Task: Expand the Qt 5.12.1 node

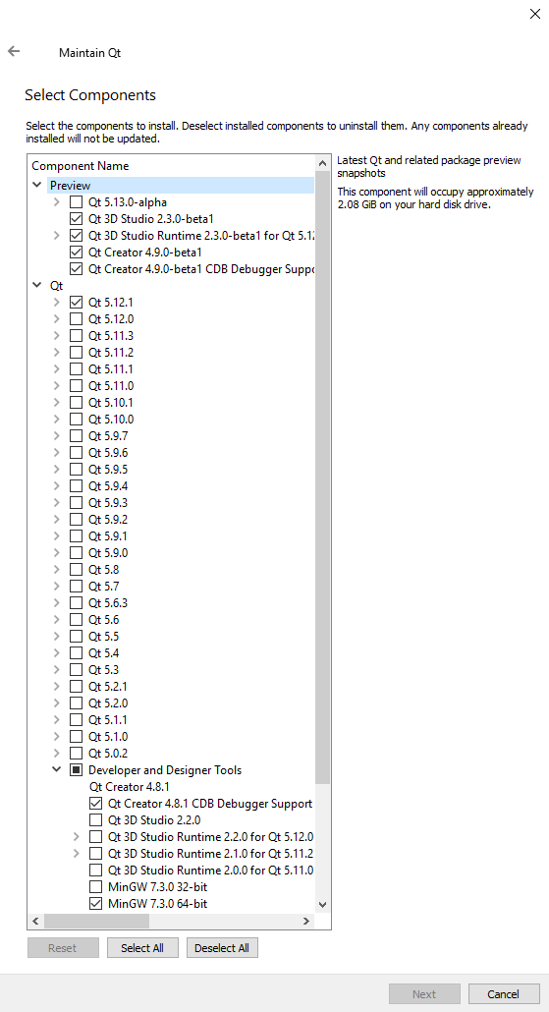Action: [57, 302]
